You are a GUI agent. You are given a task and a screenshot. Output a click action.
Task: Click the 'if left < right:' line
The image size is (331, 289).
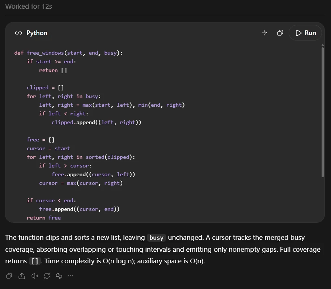[64, 114]
